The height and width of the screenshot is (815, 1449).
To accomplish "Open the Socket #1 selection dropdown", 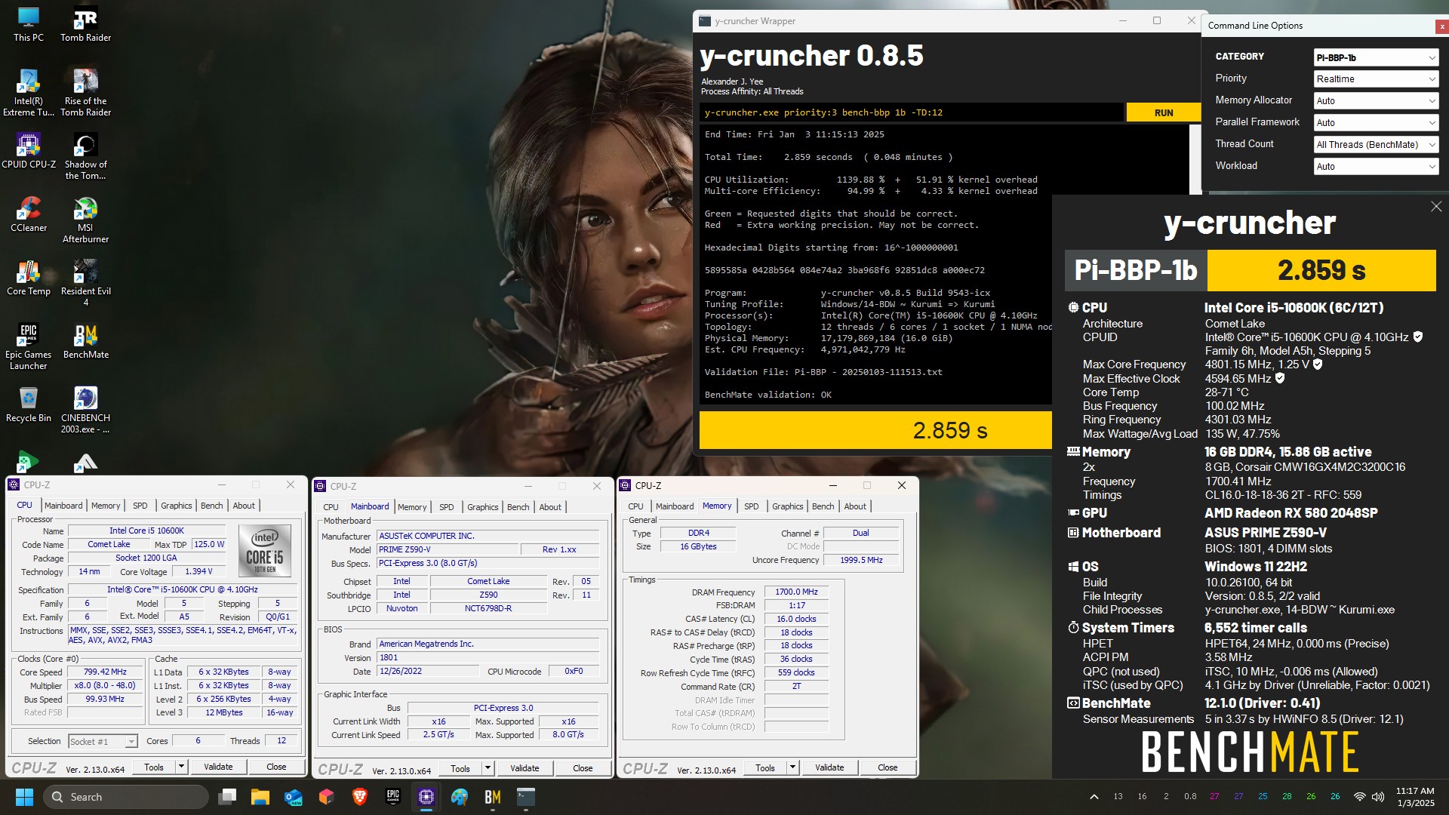I will pyautogui.click(x=103, y=742).
